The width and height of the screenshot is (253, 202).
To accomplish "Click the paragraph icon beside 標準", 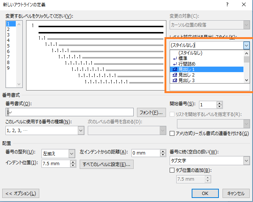I will (x=175, y=59).
